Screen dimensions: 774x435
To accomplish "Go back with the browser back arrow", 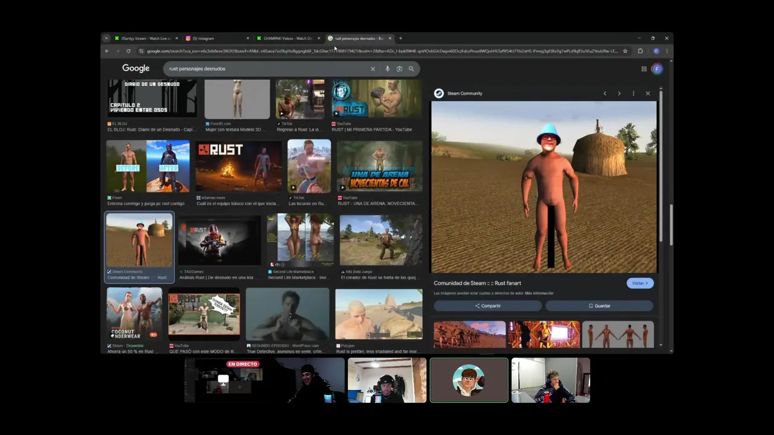I will pos(107,51).
